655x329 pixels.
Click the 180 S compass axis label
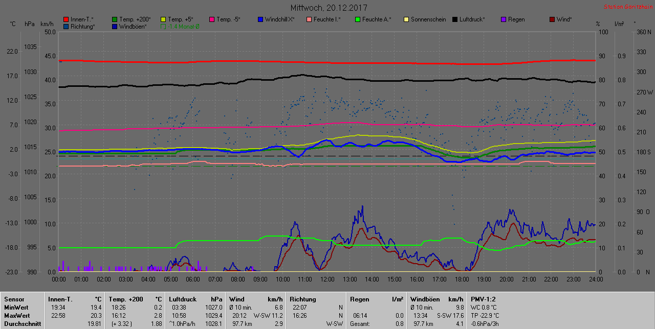pos(643,152)
